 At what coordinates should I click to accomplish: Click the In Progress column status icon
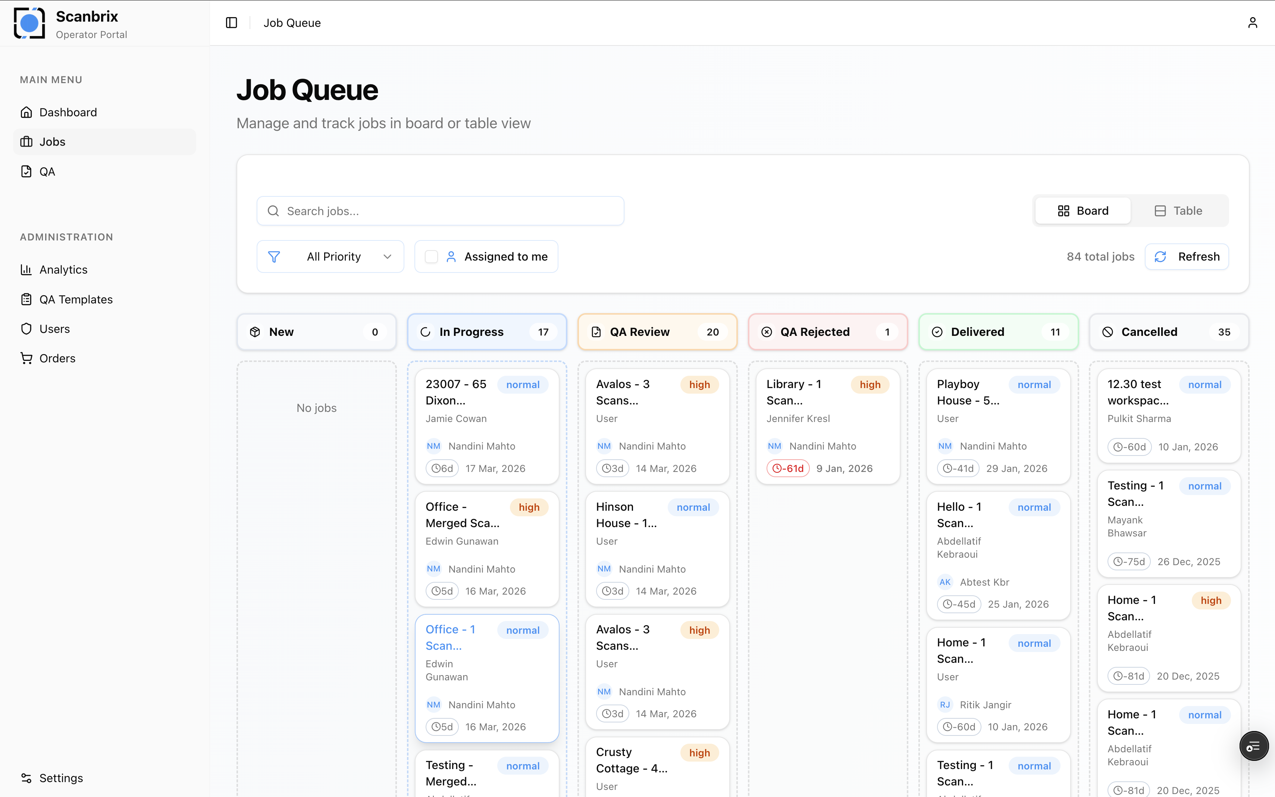[x=426, y=331]
